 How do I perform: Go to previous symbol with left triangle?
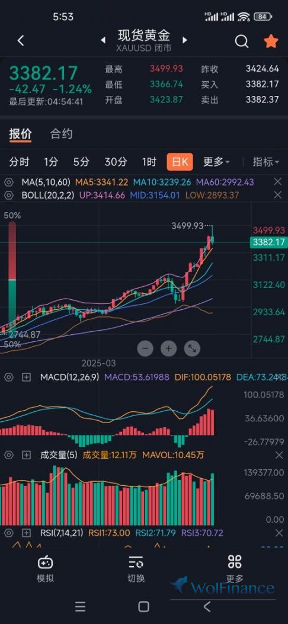[x=103, y=40]
